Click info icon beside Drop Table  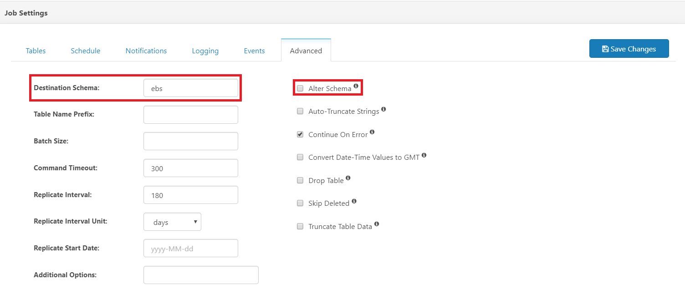(x=348, y=178)
